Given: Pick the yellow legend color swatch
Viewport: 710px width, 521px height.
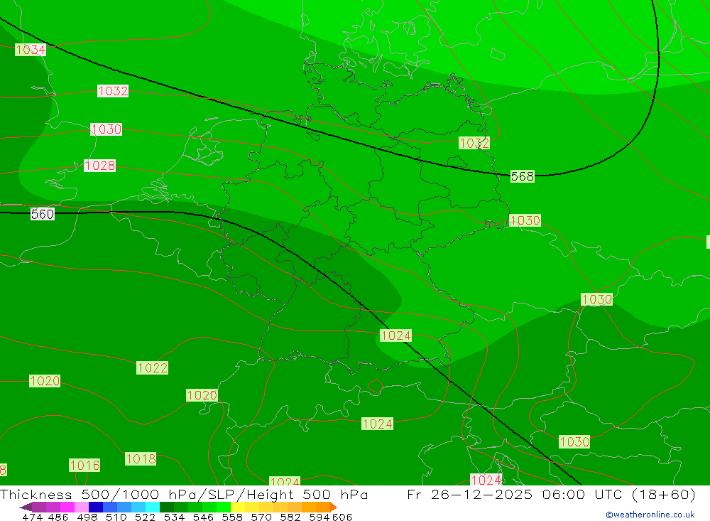Looking at the screenshot, I should (x=238, y=507).
